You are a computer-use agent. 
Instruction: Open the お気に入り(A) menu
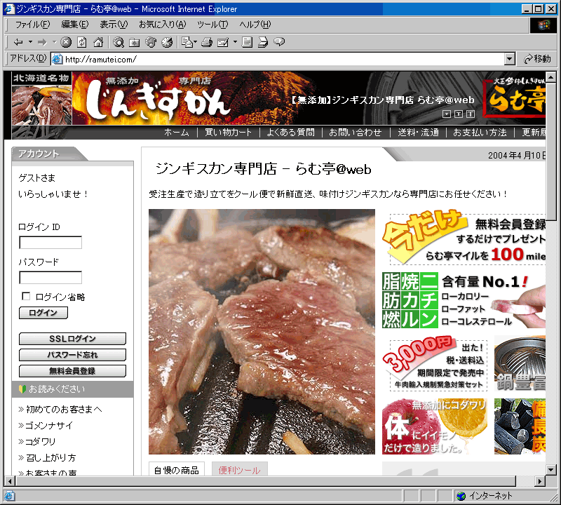coord(163,25)
